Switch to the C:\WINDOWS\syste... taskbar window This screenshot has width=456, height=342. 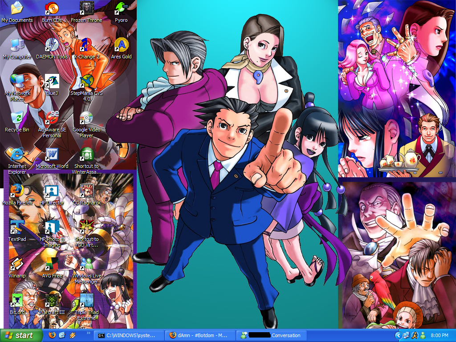[x=129, y=335]
